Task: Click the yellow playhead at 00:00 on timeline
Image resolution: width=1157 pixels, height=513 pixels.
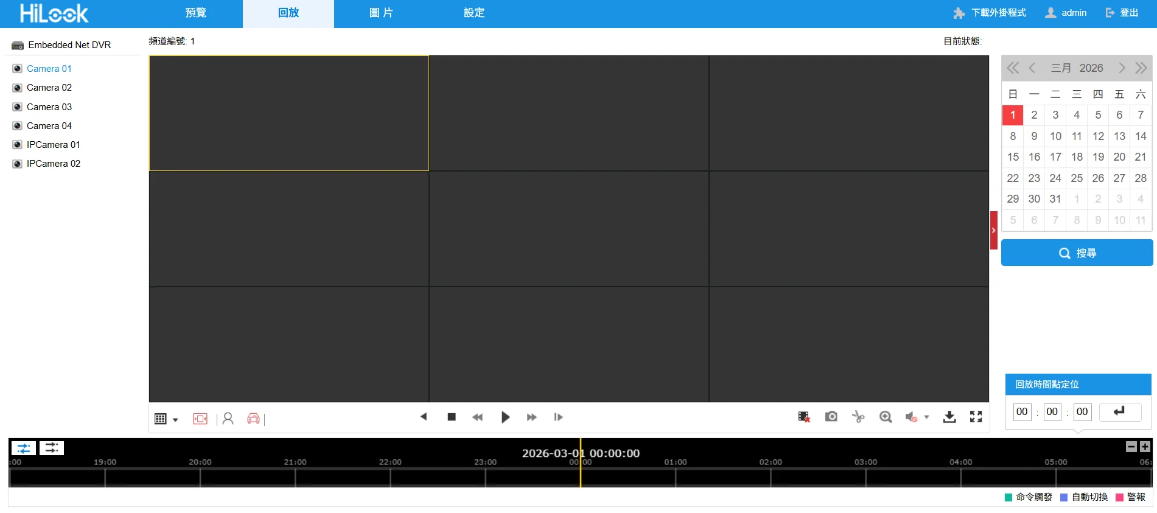Action: click(x=580, y=463)
